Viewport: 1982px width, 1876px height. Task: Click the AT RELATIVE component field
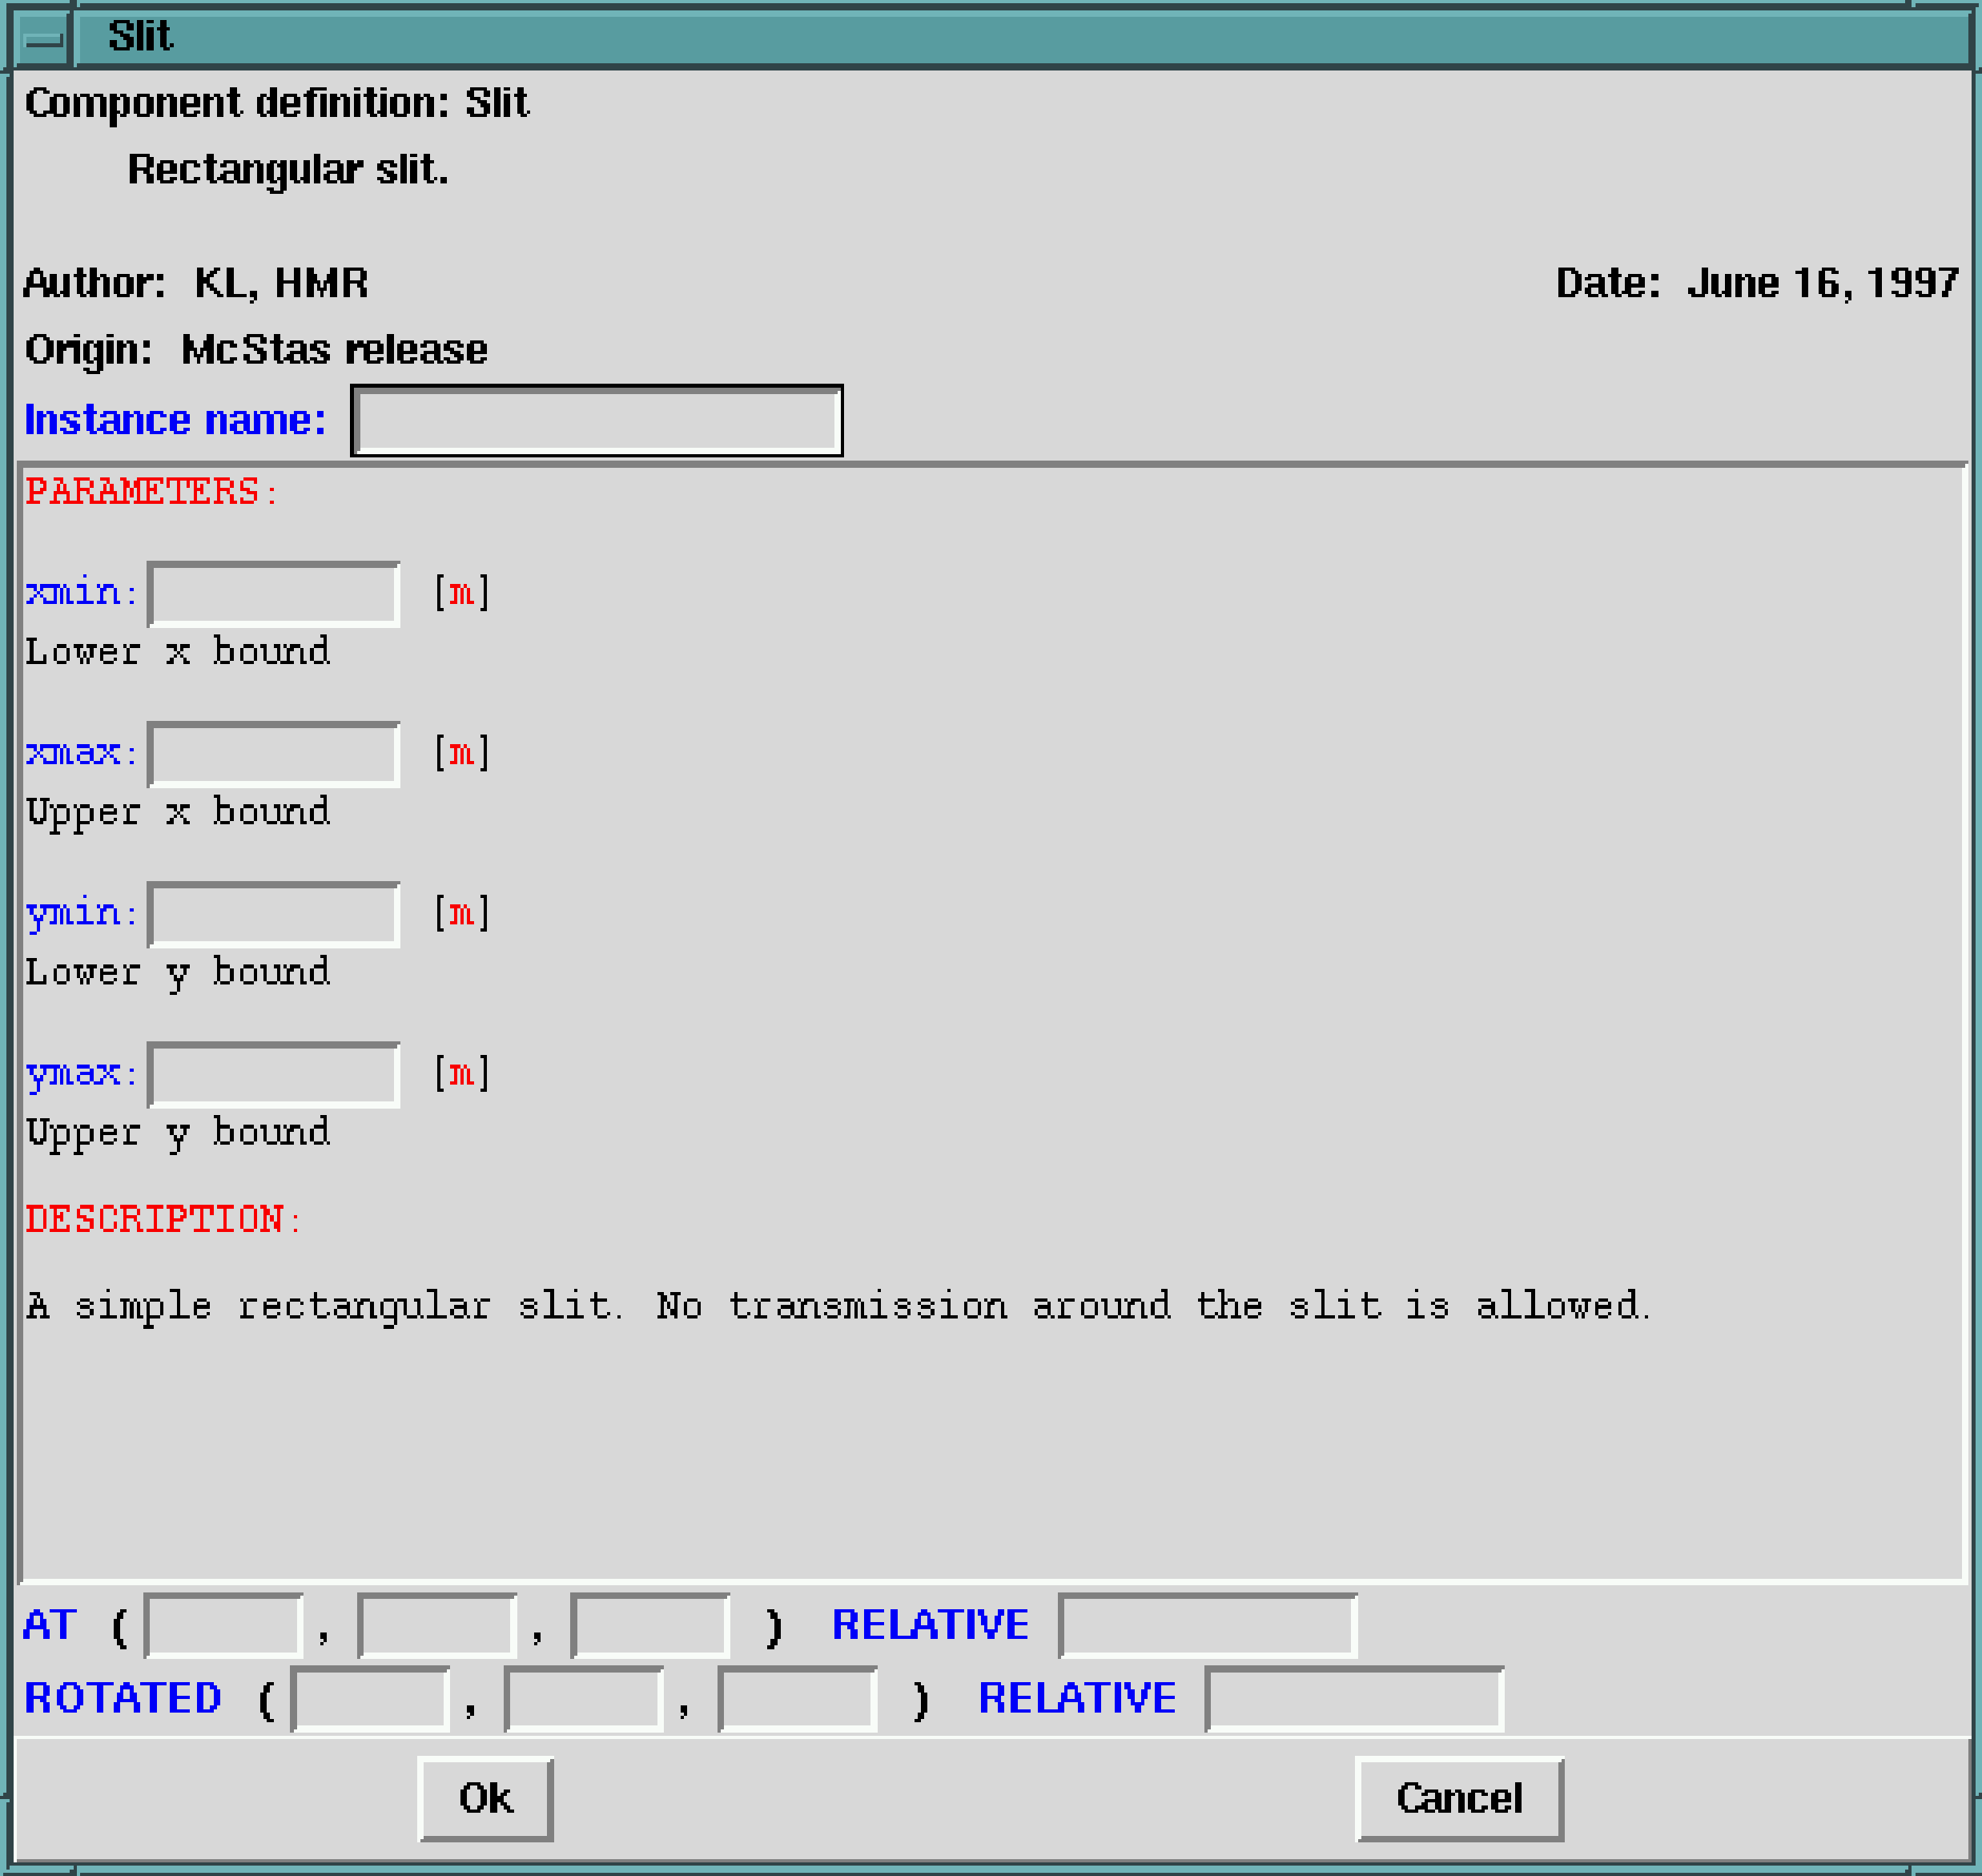pos(1208,1625)
